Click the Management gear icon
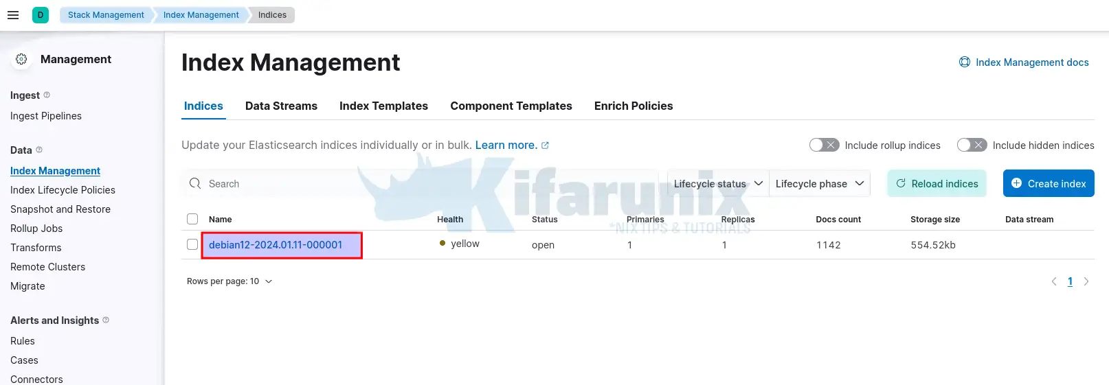Screen dimensions: 1109x385 click(x=21, y=60)
